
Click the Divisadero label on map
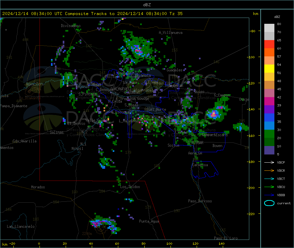click(x=71, y=26)
